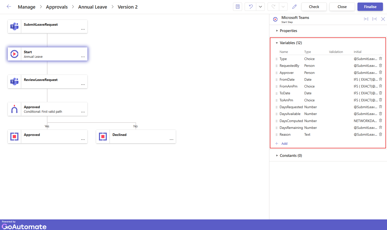Go to Manage in breadcrumb
387x230 pixels.
[27, 7]
